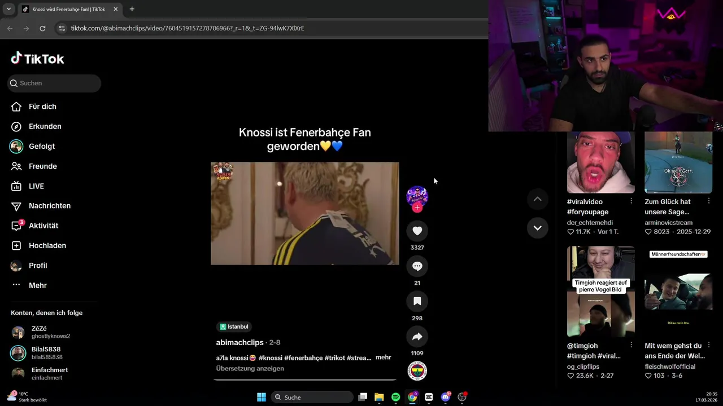This screenshot has height=406, width=723.
Task: Click the TikTok logo
Action: [37, 59]
